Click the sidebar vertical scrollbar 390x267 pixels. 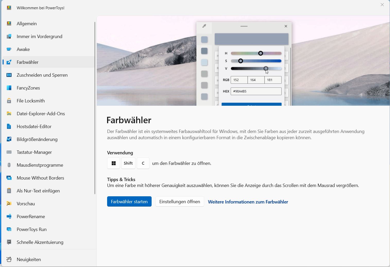(95, 108)
